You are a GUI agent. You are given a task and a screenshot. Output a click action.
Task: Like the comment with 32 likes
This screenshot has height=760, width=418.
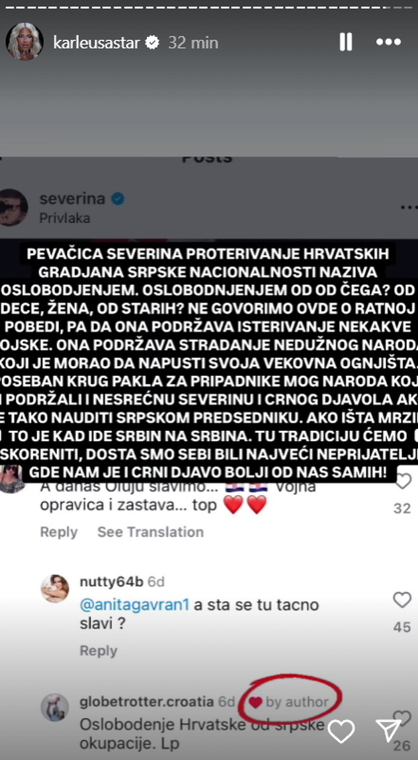(403, 481)
